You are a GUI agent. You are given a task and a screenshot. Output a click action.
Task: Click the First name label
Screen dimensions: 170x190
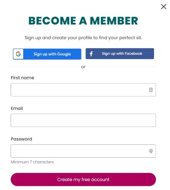pos(22,78)
